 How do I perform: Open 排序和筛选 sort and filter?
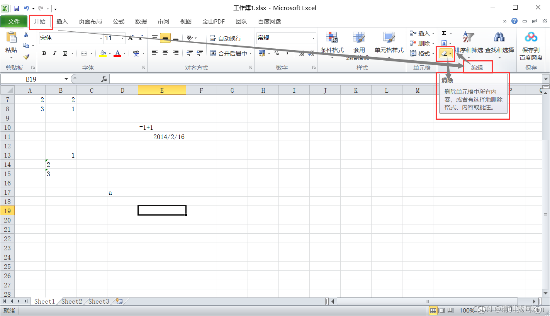(x=469, y=46)
